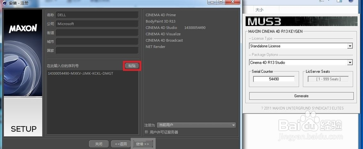Select CINEMA 4D Broadcast in list

tap(164, 41)
